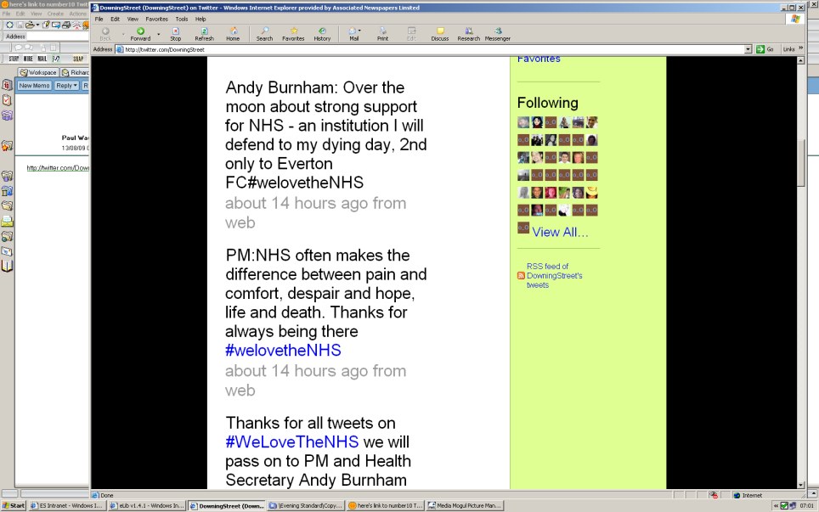Click the blue #welovetheNHS hashtag link
819x512 pixels.
pyautogui.click(x=283, y=351)
